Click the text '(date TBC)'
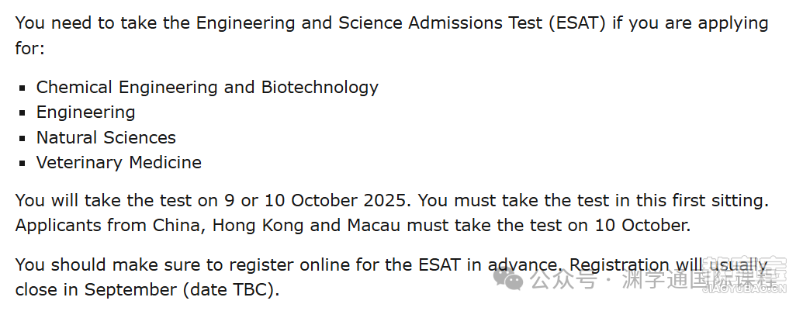This screenshot has height=311, width=803. pos(231,290)
